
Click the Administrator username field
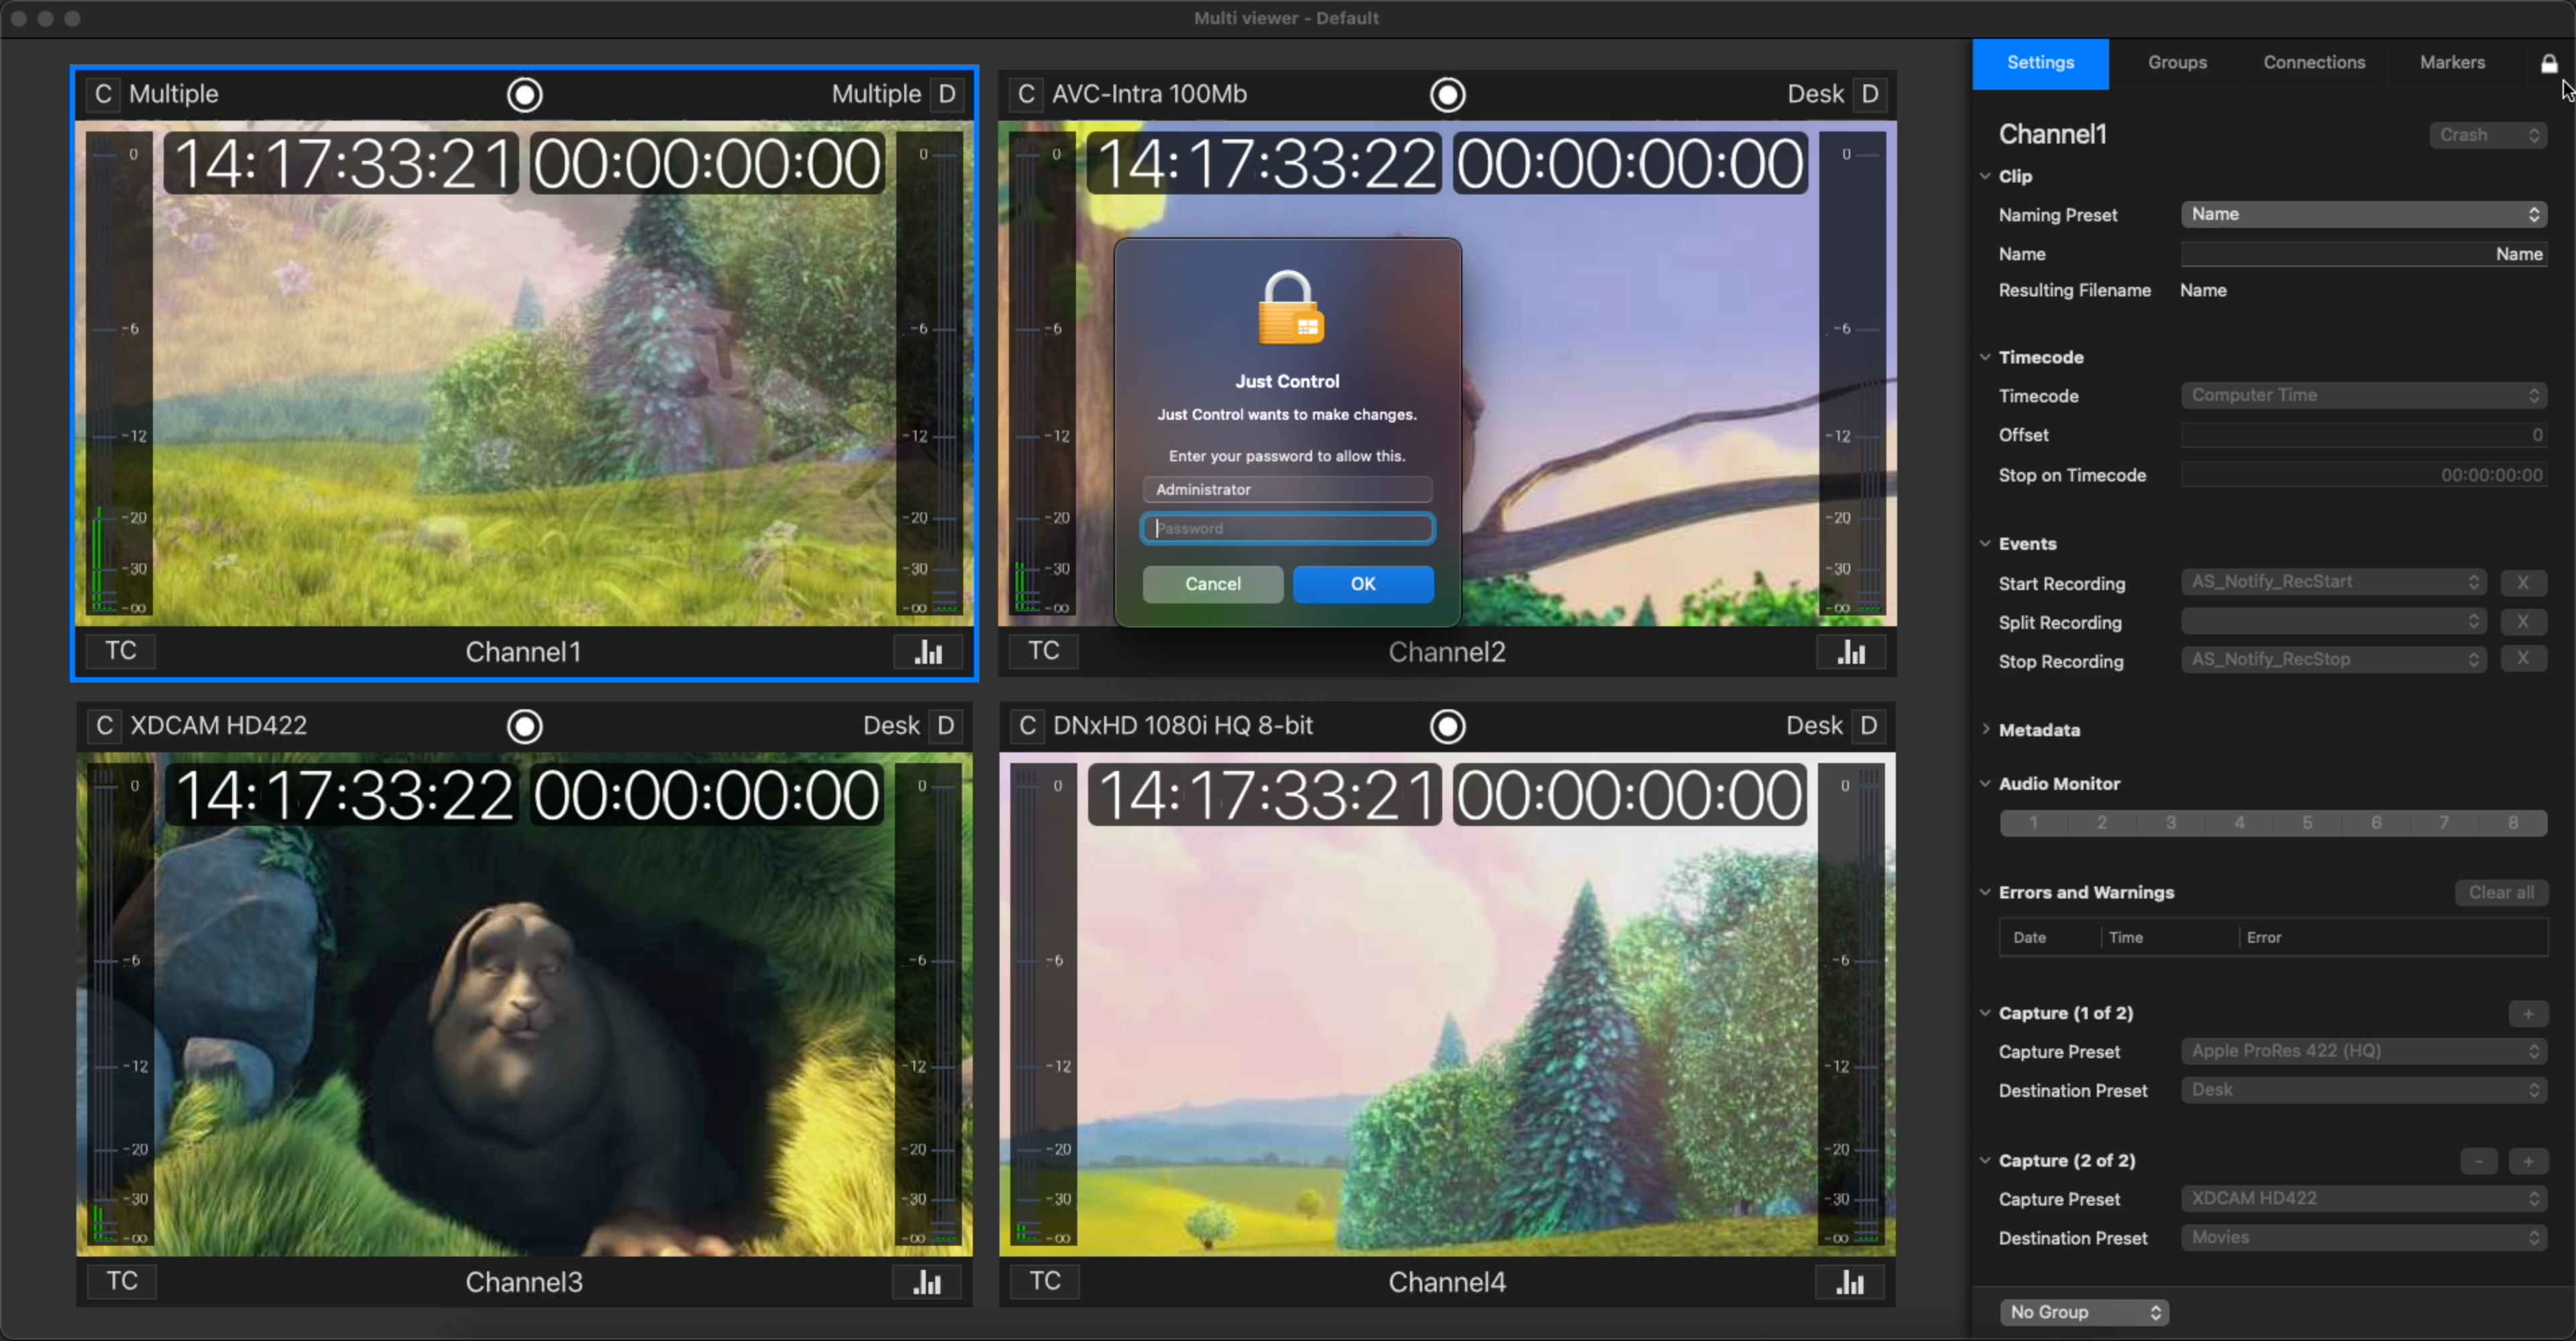(x=1288, y=489)
